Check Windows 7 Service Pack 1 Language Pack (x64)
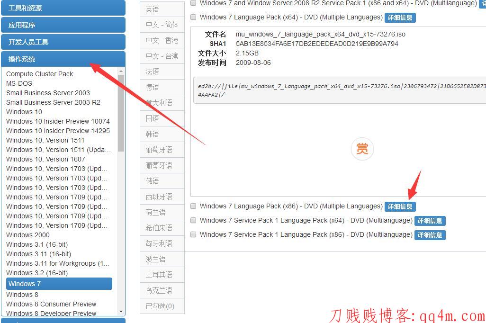 (x=193, y=220)
